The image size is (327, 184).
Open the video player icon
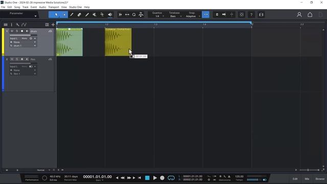tap(261, 15)
